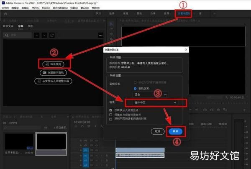Open the 图形和标题(G) menu
The width and height of the screenshot is (251, 169).
60,8
